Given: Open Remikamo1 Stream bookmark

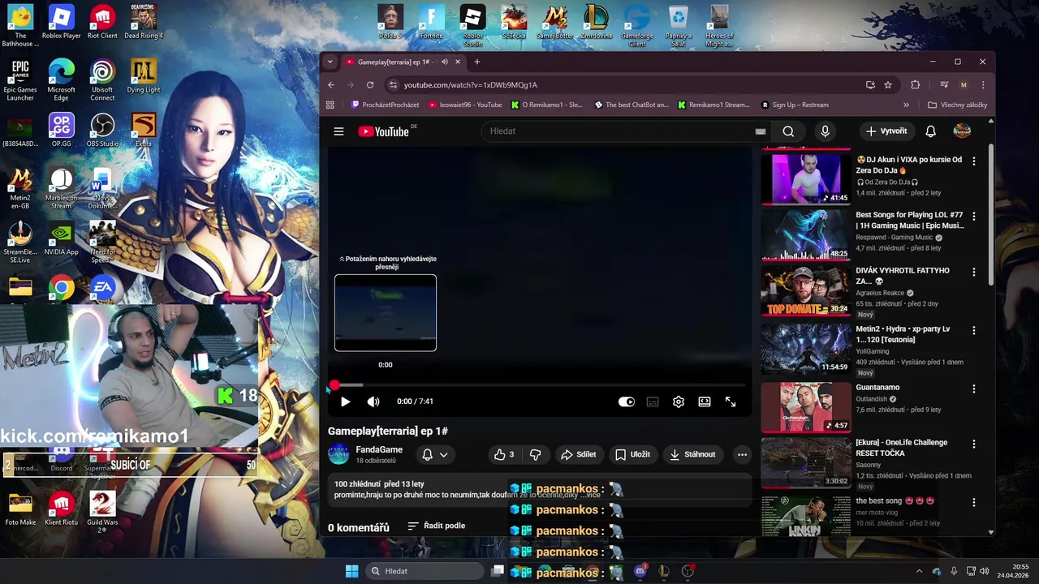Looking at the screenshot, I should click(714, 105).
